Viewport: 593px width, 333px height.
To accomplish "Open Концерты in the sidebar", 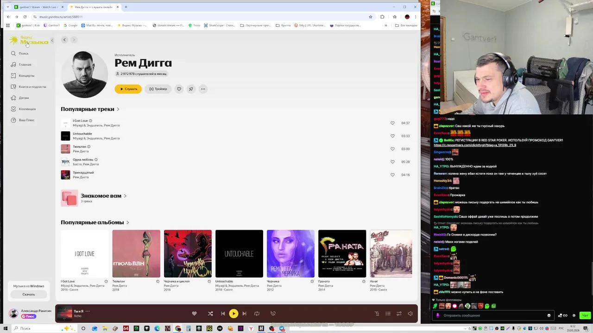I will [x=23, y=76].
